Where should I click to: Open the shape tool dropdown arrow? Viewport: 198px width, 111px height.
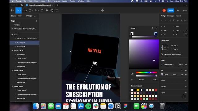(32, 10)
